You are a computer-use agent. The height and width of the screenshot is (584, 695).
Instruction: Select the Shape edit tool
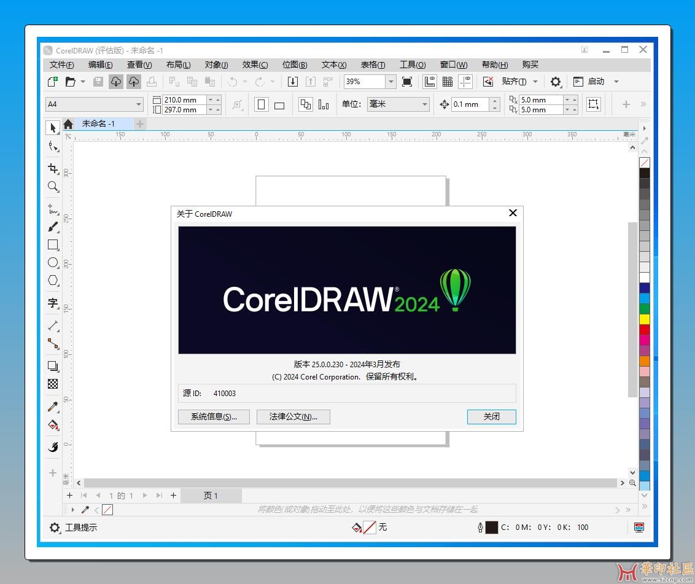(x=53, y=146)
